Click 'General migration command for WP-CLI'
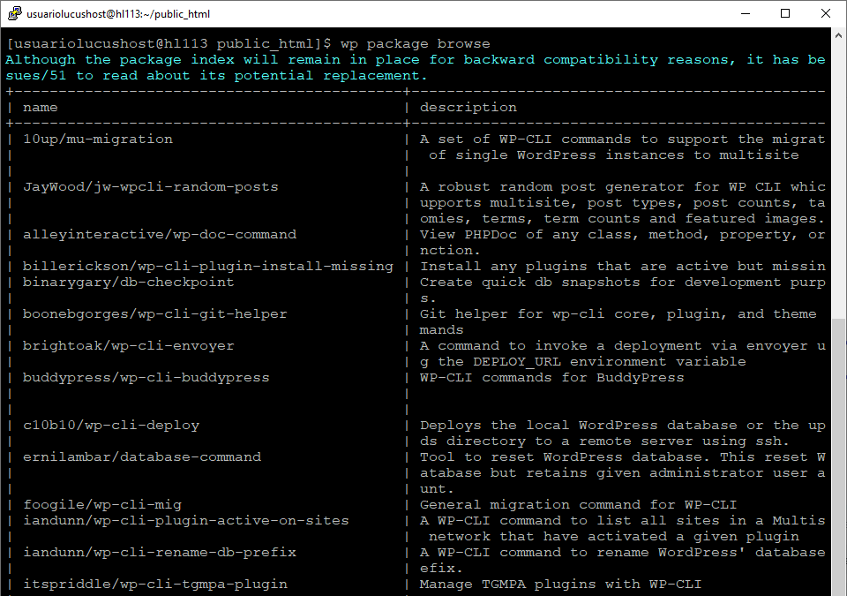The image size is (847, 596). point(579,505)
